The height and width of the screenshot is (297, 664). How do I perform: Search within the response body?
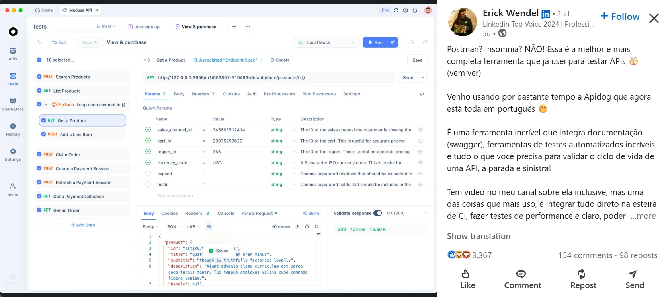(x=317, y=227)
